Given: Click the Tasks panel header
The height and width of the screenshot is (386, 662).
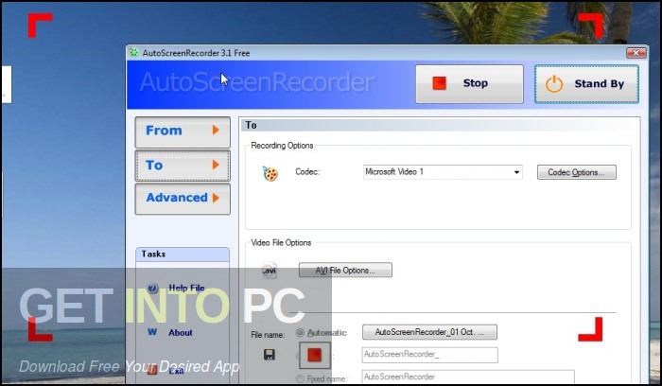Looking at the screenshot, I should [x=183, y=254].
